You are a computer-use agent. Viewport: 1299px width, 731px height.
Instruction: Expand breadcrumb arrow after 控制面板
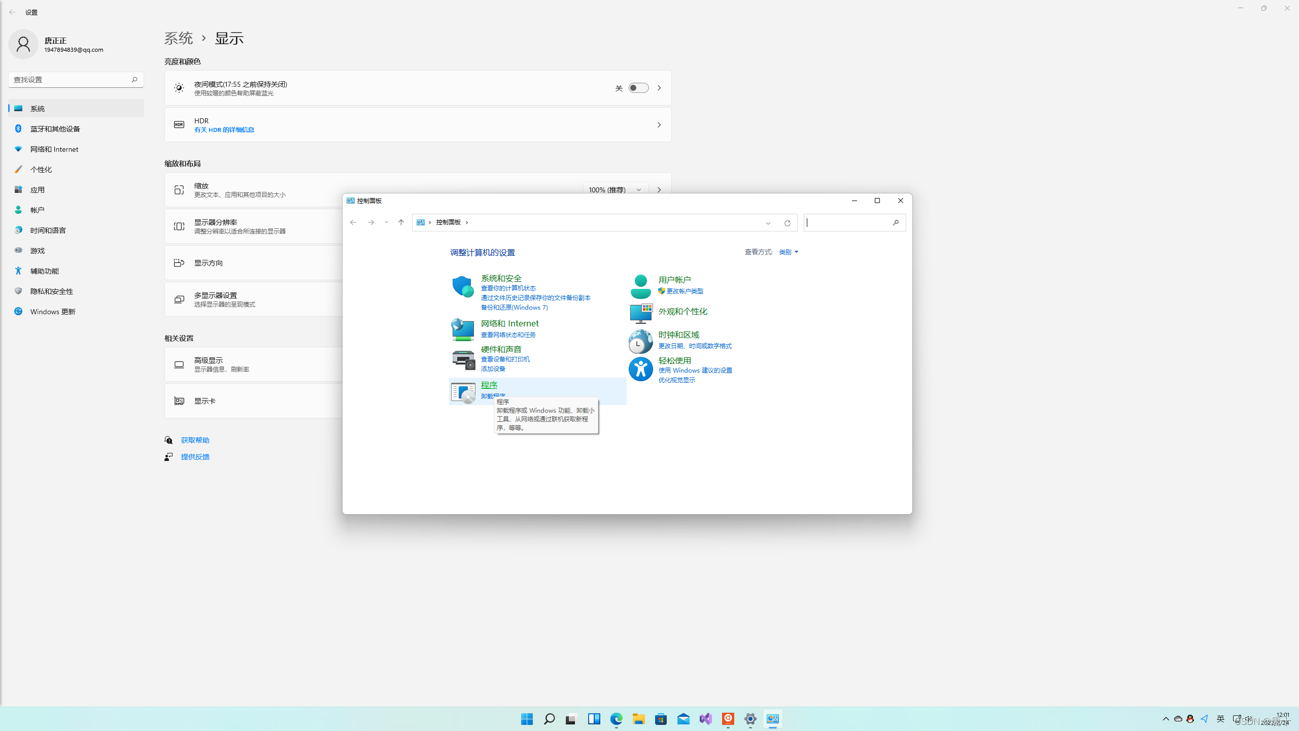(x=467, y=222)
